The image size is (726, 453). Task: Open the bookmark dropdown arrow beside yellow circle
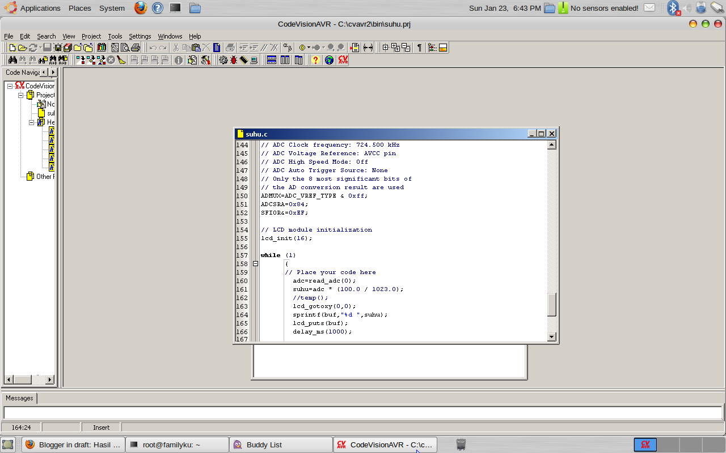(309, 48)
